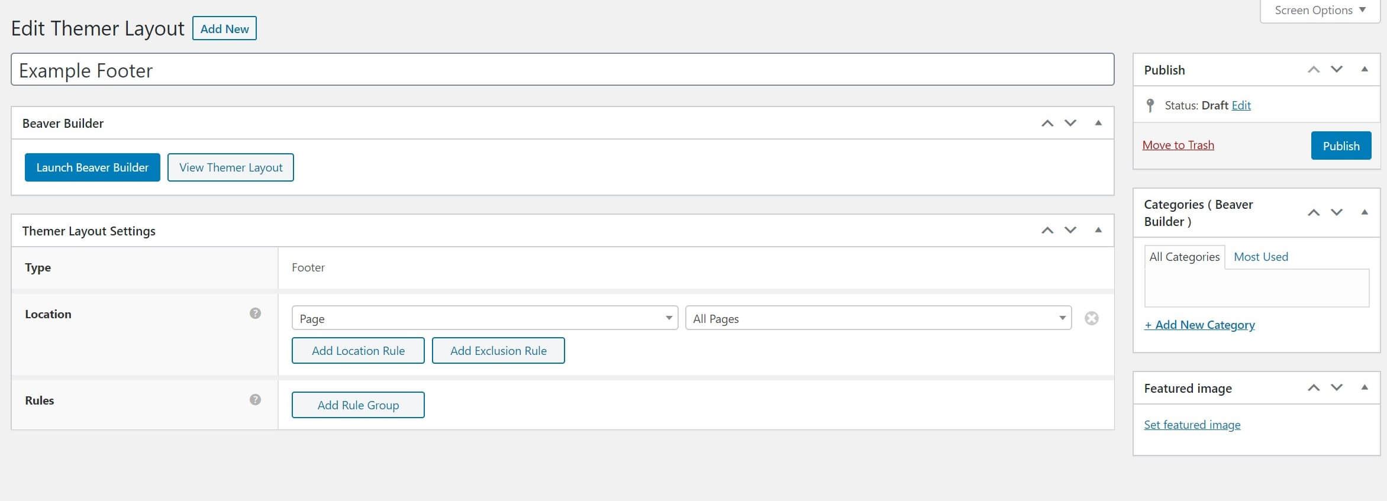Click the empty categories list box
1387x501 pixels.
click(1256, 288)
